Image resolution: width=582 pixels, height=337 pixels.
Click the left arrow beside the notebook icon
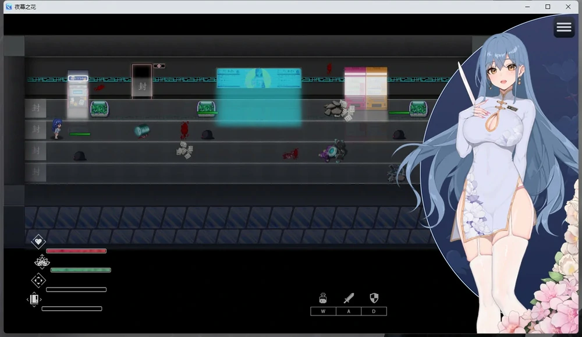[27, 299]
